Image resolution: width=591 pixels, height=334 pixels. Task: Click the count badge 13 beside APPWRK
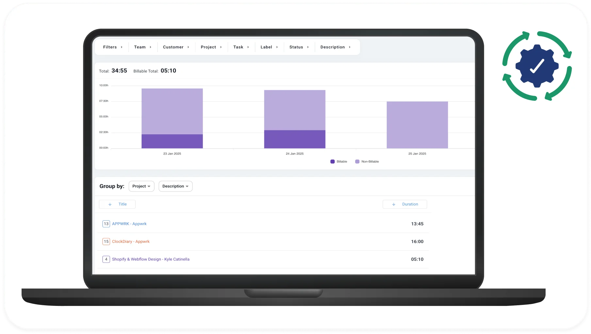[x=106, y=224]
